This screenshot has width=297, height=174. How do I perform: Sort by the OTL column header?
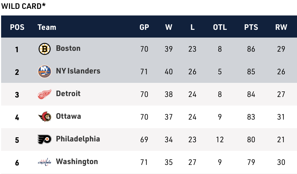[x=220, y=27]
